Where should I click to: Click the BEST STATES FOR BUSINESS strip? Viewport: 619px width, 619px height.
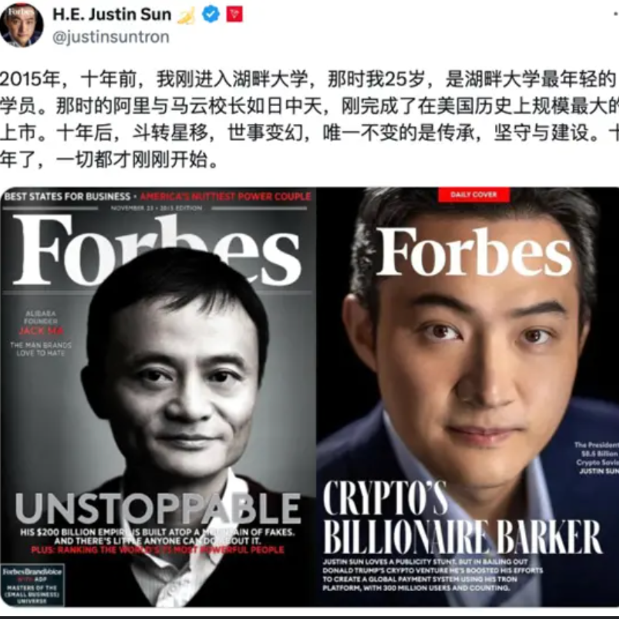click(67, 196)
